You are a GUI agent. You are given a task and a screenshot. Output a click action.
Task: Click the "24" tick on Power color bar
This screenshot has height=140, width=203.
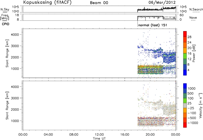pos(189,42)
